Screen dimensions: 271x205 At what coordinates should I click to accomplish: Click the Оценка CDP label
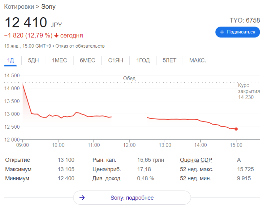coord(196,160)
